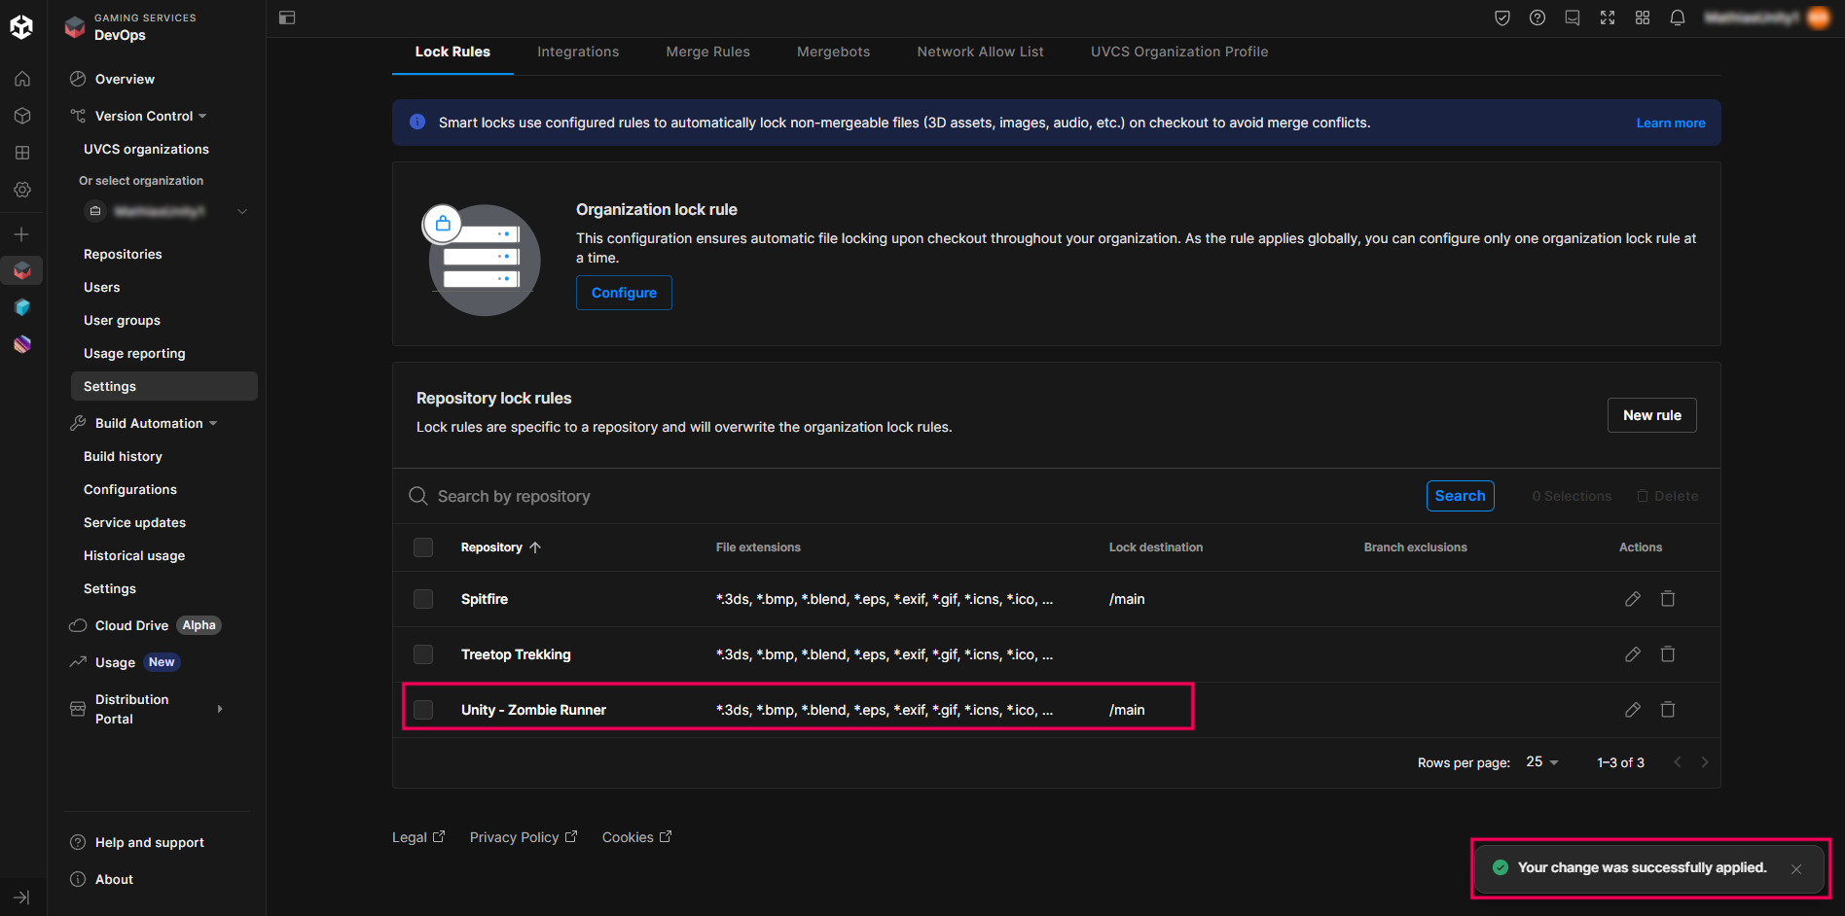This screenshot has width=1845, height=916.
Task: Switch to the Merge Rules tab
Action: click(x=707, y=52)
